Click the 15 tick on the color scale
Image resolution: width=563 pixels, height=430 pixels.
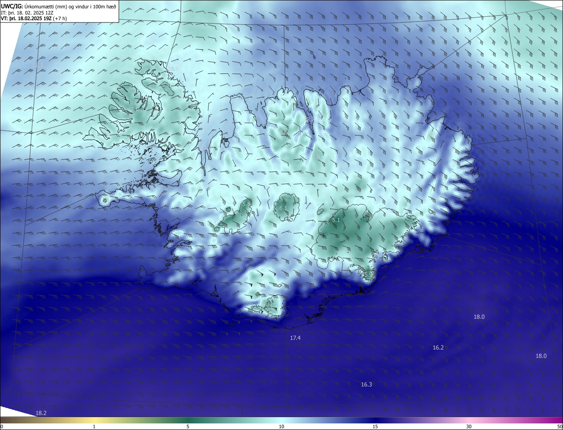(375, 426)
